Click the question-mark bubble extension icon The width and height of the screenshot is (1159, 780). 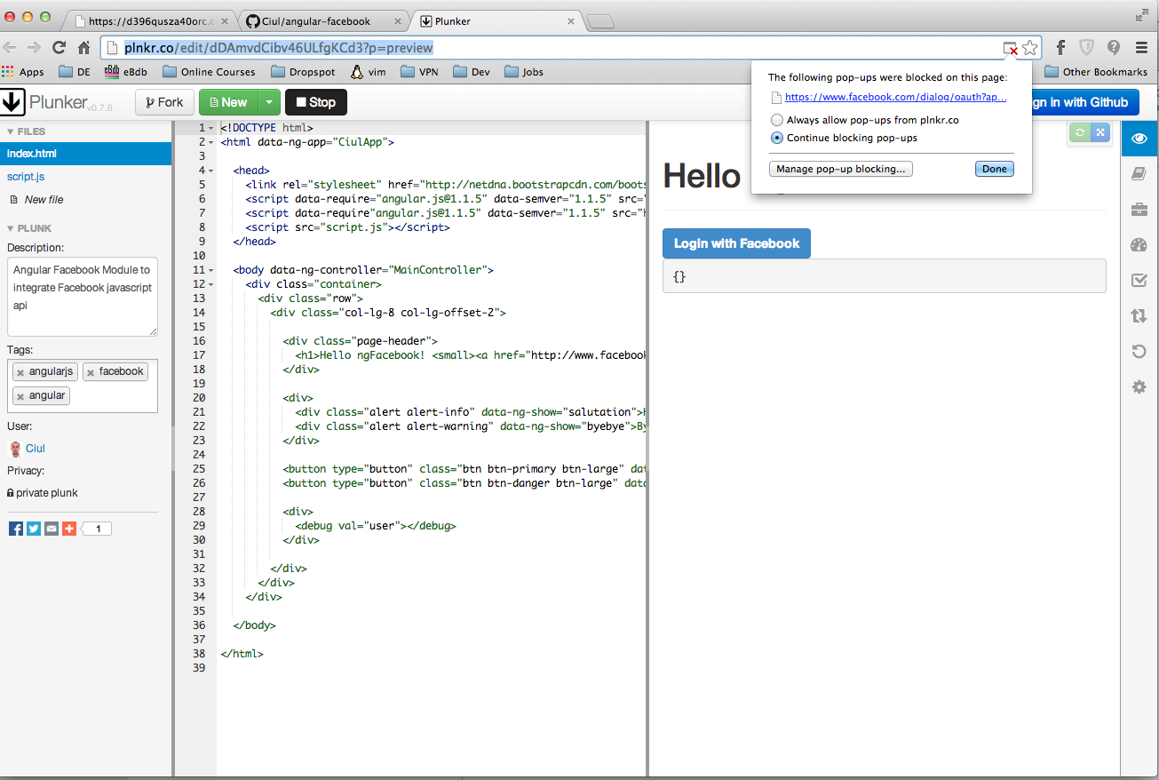point(1114,48)
